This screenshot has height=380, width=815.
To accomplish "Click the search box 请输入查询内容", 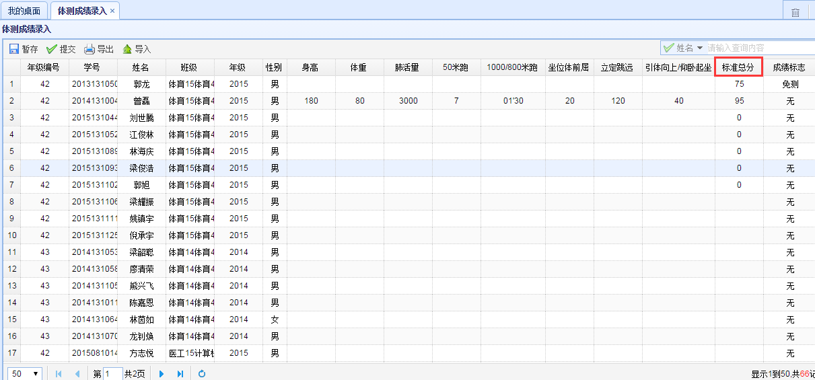I will [x=757, y=48].
